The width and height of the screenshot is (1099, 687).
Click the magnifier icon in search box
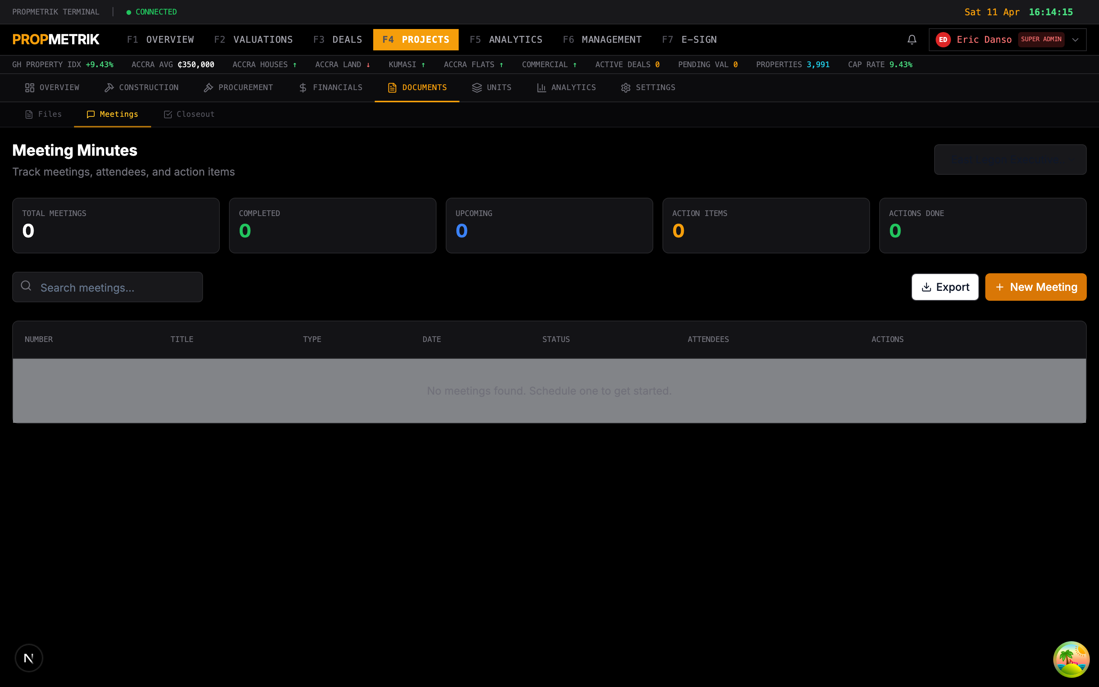[x=26, y=286]
